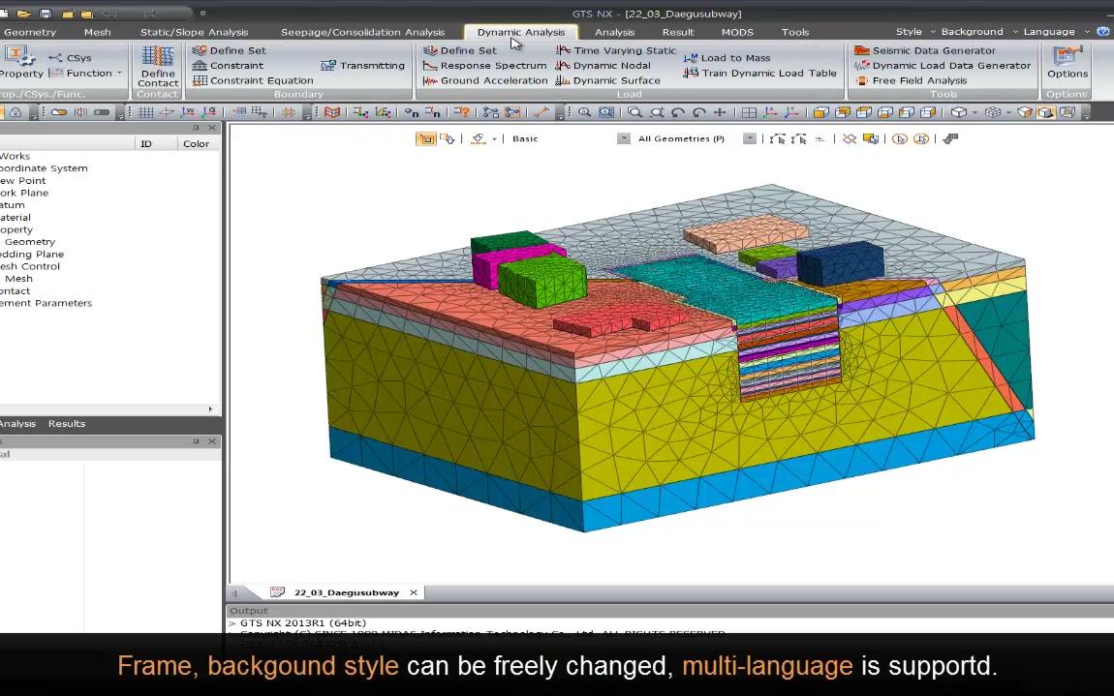The width and height of the screenshot is (1114, 696).
Task: Click the Color column header
Action: point(196,144)
